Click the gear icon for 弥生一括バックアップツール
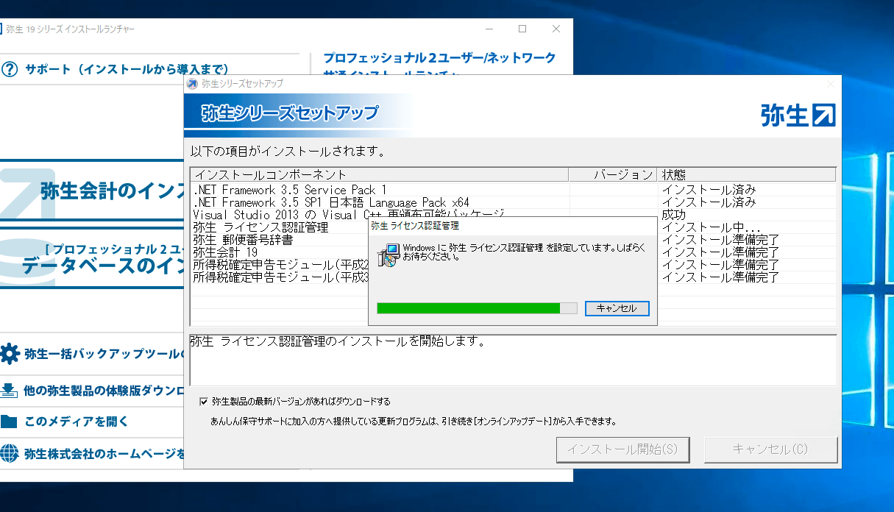Screen dimensions: 894x512 [x=10, y=354]
